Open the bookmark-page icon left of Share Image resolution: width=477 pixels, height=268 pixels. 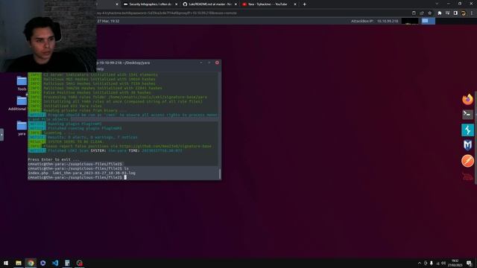pos(414,13)
